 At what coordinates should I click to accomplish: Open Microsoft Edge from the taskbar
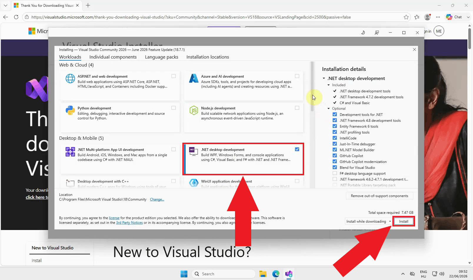(x=276, y=274)
